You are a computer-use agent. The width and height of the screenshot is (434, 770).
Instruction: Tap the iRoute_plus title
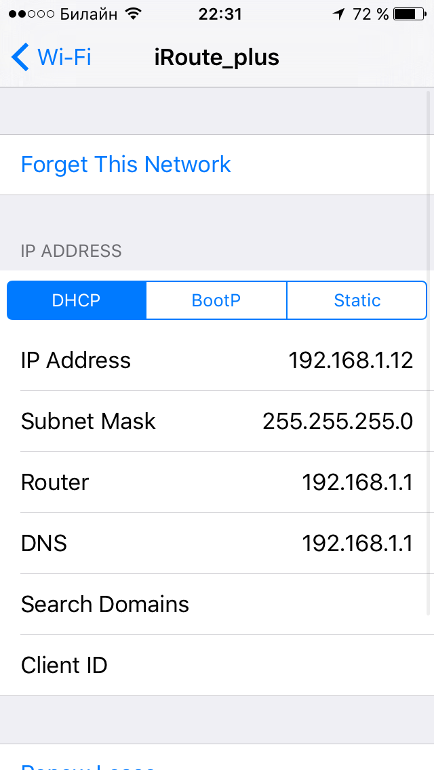[x=217, y=58]
